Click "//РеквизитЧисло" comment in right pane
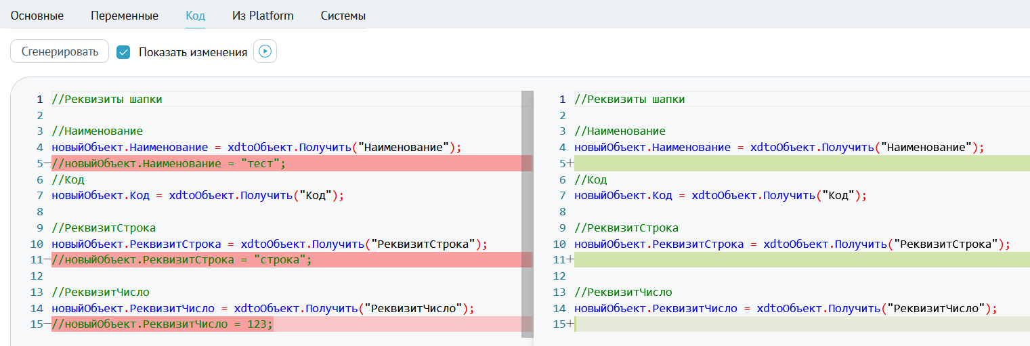 click(623, 293)
